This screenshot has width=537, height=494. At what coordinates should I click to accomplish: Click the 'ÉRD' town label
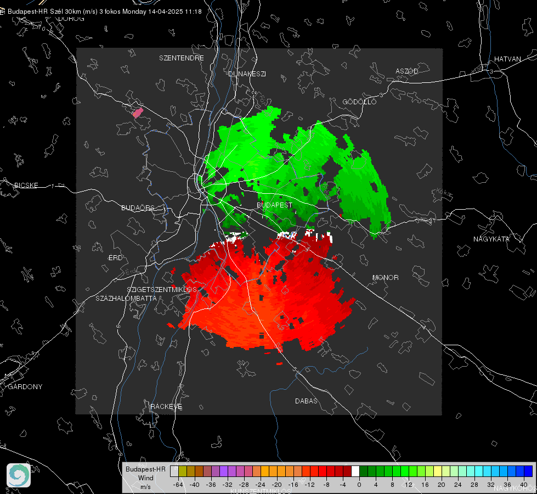click(115, 258)
